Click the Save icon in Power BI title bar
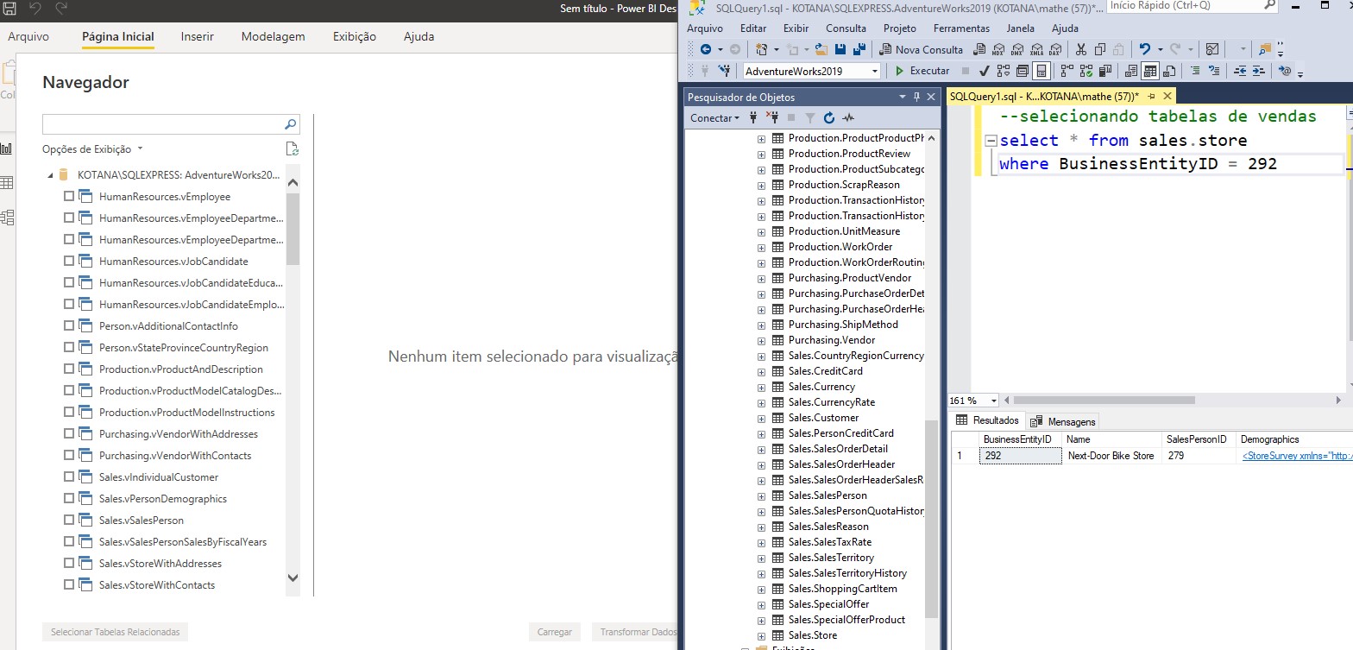1353x650 pixels. pos(9,10)
